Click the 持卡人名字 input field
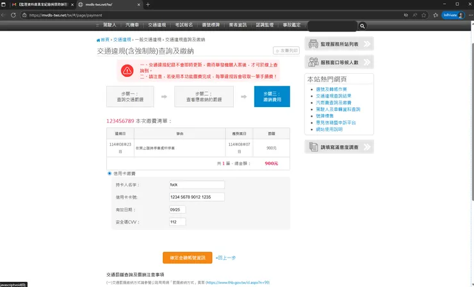Screen dimensions: 474x287 [x=197, y=184]
